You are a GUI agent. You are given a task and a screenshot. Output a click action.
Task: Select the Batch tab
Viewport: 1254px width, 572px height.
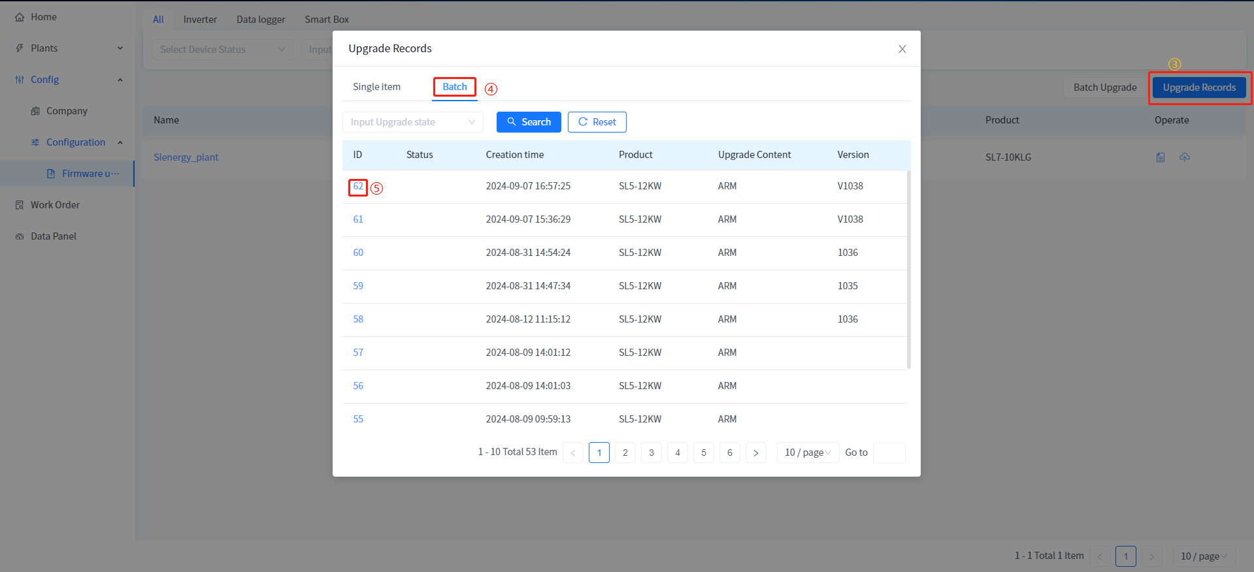(x=455, y=87)
